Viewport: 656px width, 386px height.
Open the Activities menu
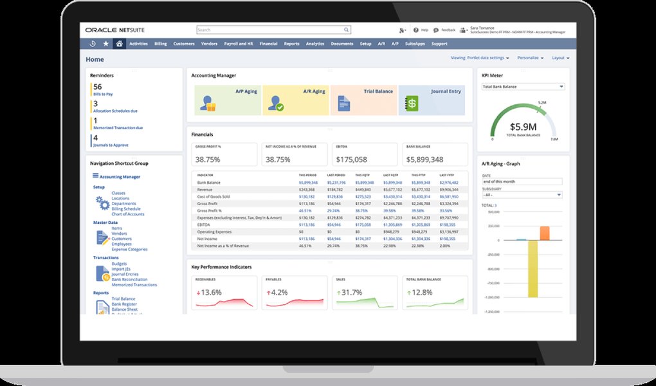(138, 44)
